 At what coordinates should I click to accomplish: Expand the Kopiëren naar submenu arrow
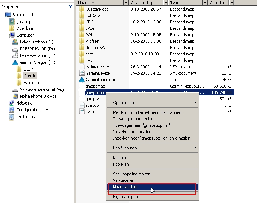(x=195, y=148)
